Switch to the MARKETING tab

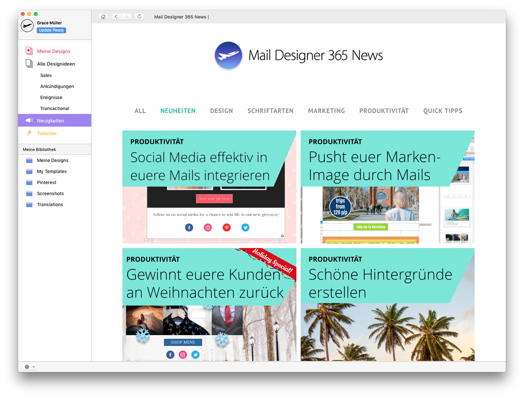(326, 111)
